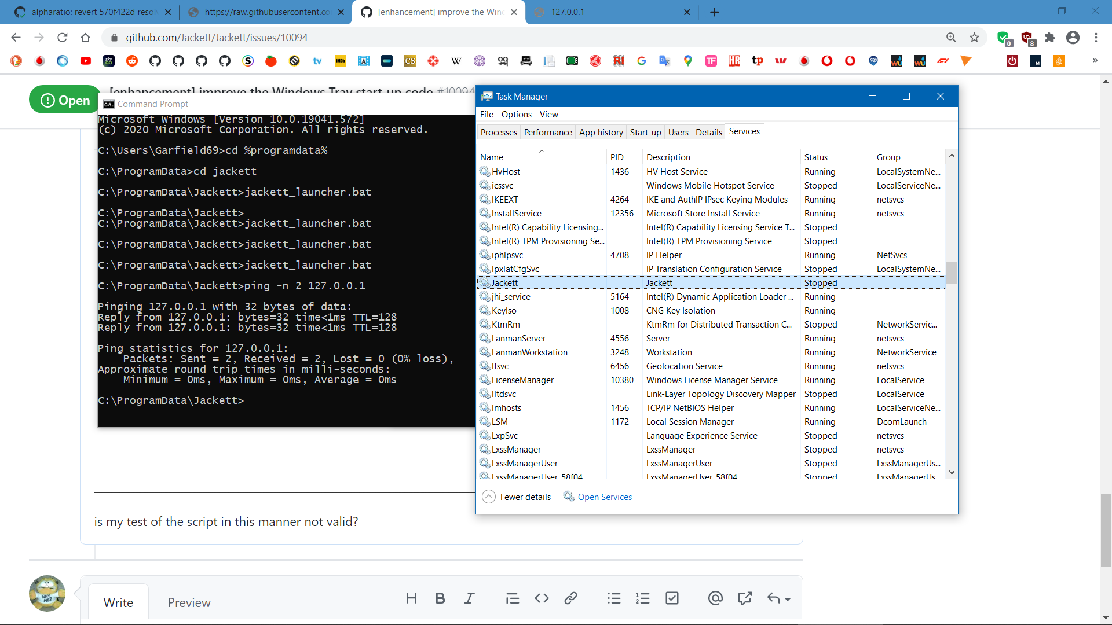Mention a user with the @ icon
The image size is (1112, 625).
coord(715,598)
